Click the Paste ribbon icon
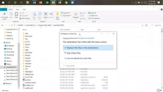The width and height of the screenshot is (163, 92). coord(16,15)
